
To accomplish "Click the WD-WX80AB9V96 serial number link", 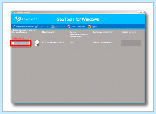I will point(22,43).
